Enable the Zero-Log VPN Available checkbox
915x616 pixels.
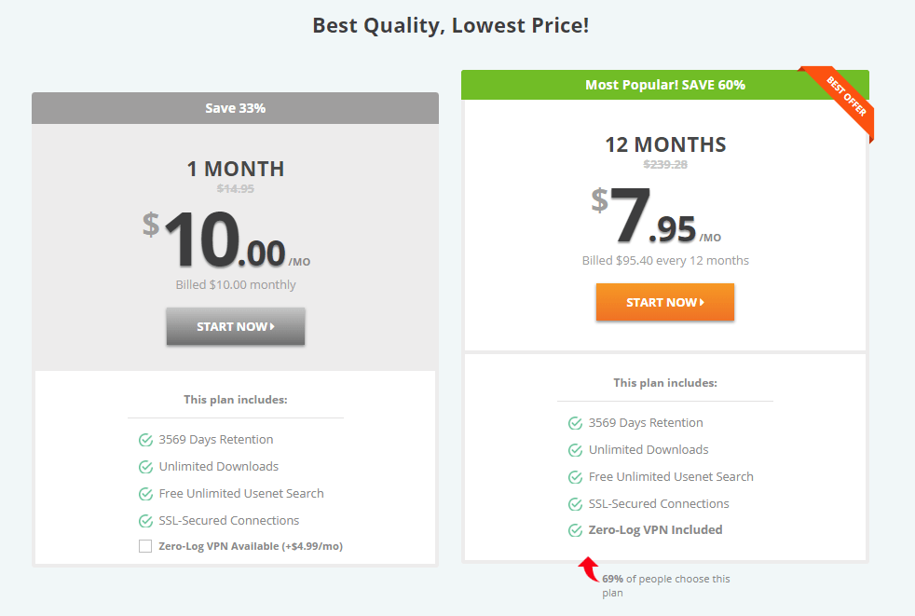[x=145, y=546]
